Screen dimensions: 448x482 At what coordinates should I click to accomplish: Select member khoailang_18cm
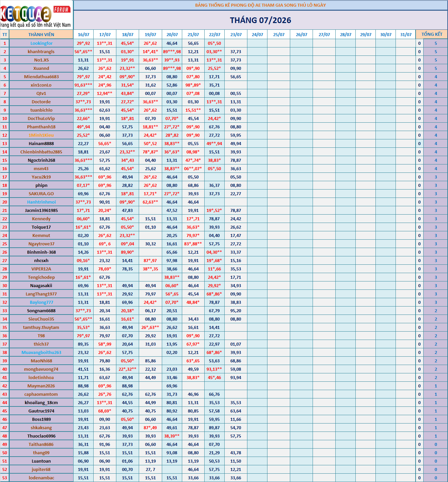(41, 402)
